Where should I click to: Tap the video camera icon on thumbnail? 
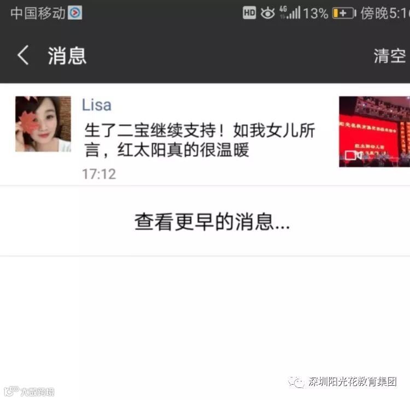(353, 155)
